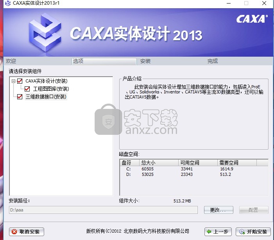The image size is (274, 240).
Task: Click required space value 513.2 in table
Action: coord(226,174)
